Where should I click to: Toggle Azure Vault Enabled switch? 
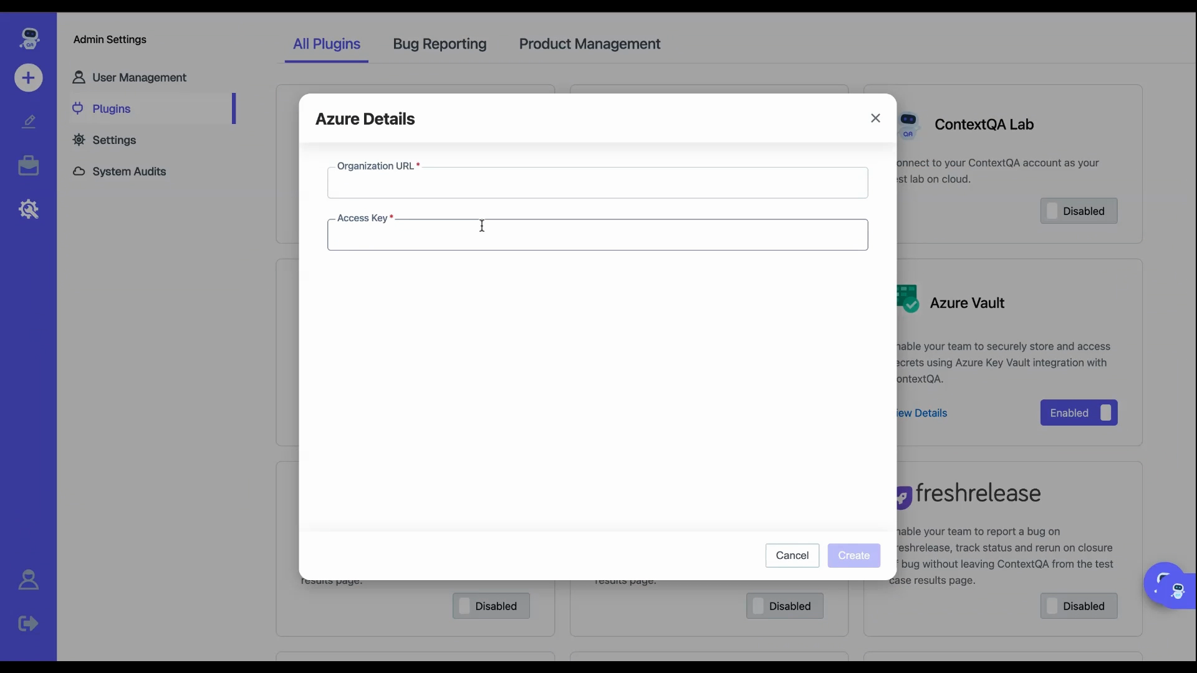click(x=1079, y=413)
